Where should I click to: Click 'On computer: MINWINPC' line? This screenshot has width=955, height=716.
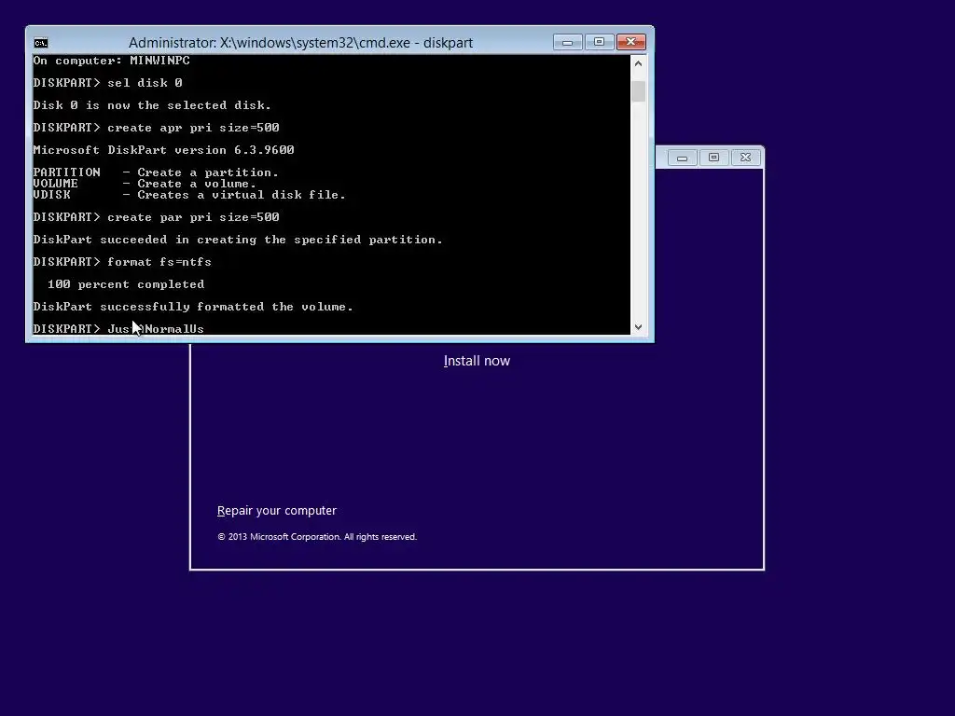[112, 61]
